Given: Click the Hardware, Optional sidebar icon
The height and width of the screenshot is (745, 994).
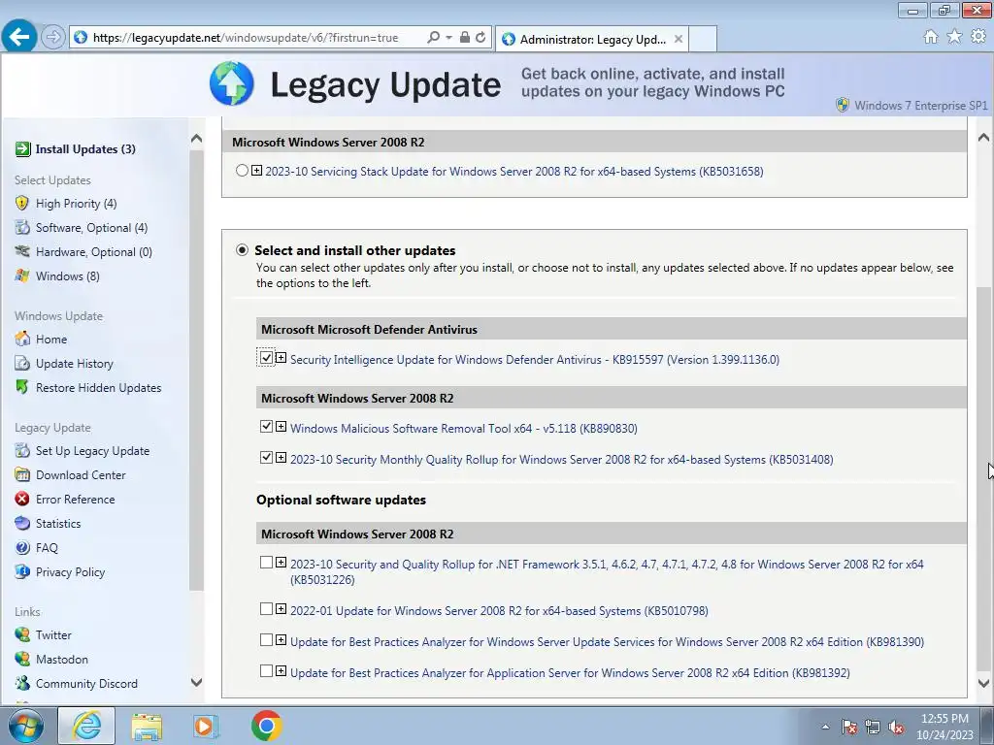Looking at the screenshot, I should click(x=22, y=251).
